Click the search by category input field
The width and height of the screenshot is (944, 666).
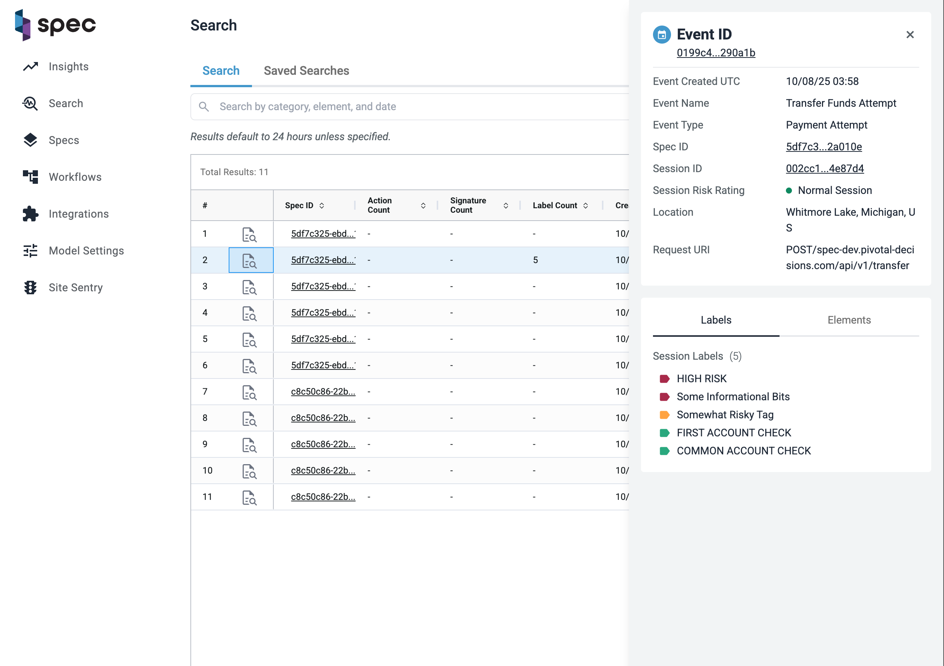(411, 107)
